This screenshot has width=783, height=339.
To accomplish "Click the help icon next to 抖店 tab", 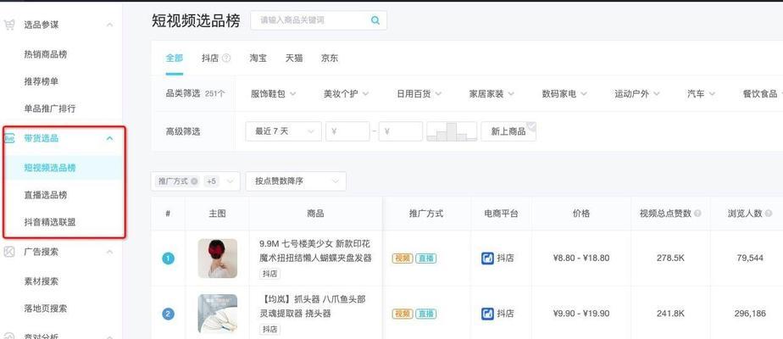I will [x=226, y=58].
